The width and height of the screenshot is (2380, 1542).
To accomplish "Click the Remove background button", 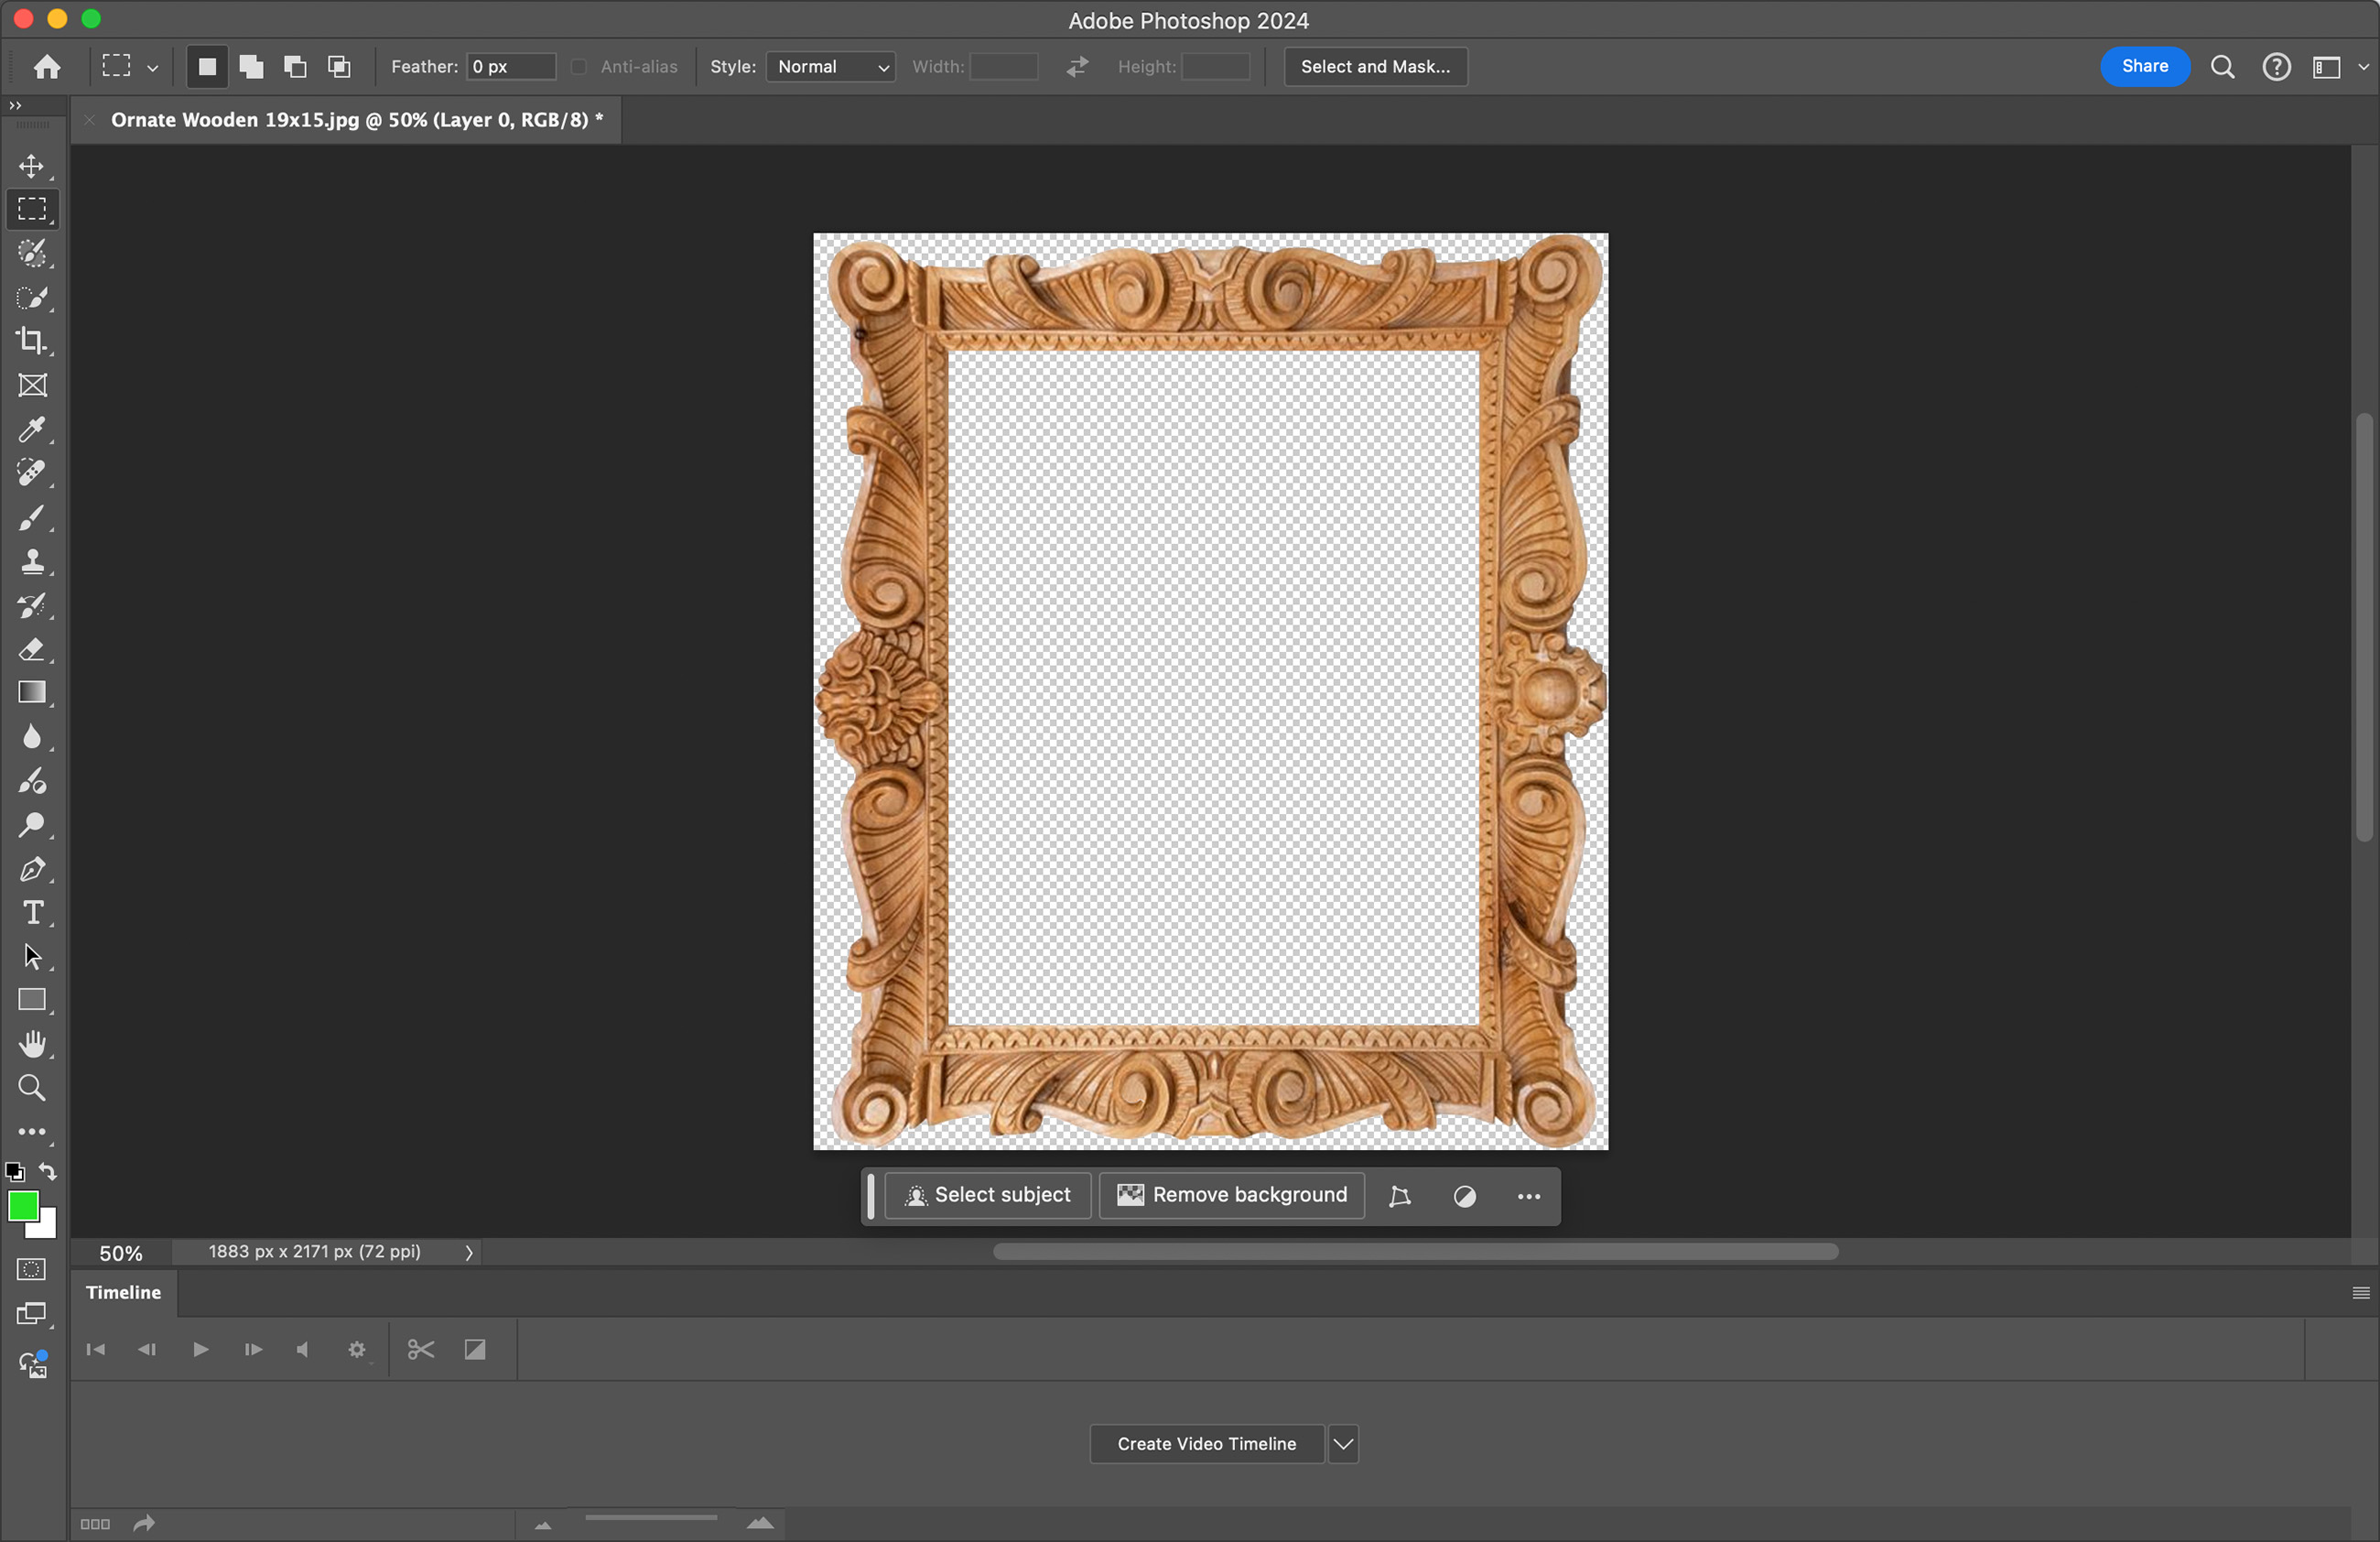I will click(1231, 1196).
